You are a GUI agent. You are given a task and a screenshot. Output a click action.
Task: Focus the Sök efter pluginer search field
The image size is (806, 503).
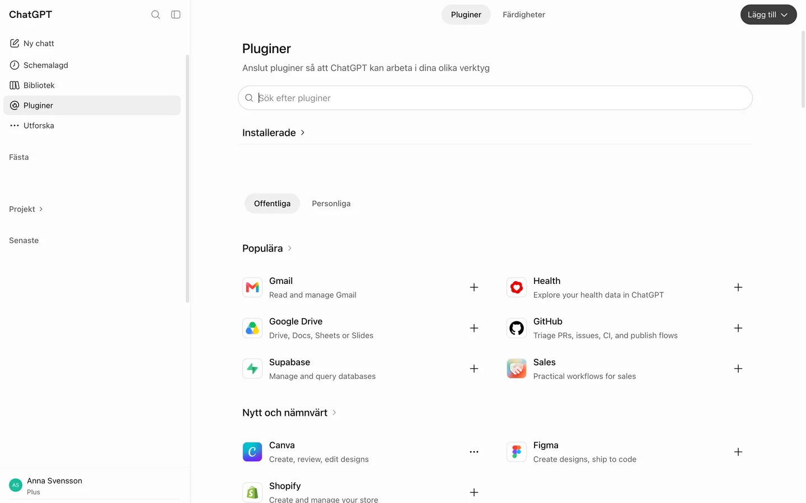tap(495, 98)
